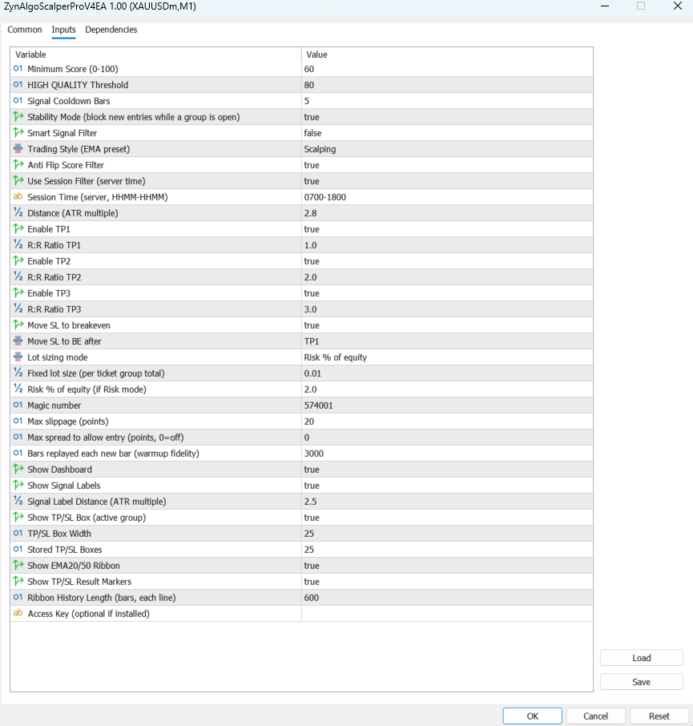
Task: Load a preset with the Load button
Action: [641, 658]
